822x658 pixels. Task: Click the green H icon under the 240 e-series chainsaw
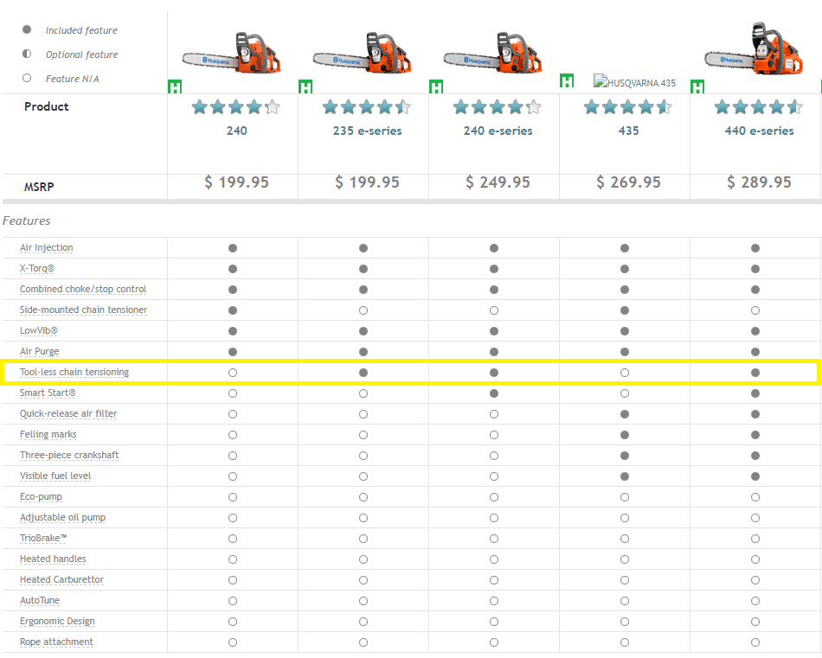pyautogui.click(x=435, y=87)
